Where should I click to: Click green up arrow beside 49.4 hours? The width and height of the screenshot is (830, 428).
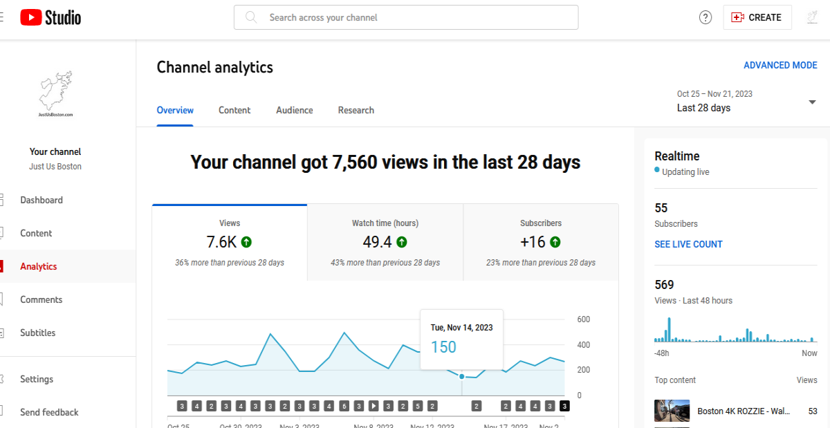pos(402,242)
